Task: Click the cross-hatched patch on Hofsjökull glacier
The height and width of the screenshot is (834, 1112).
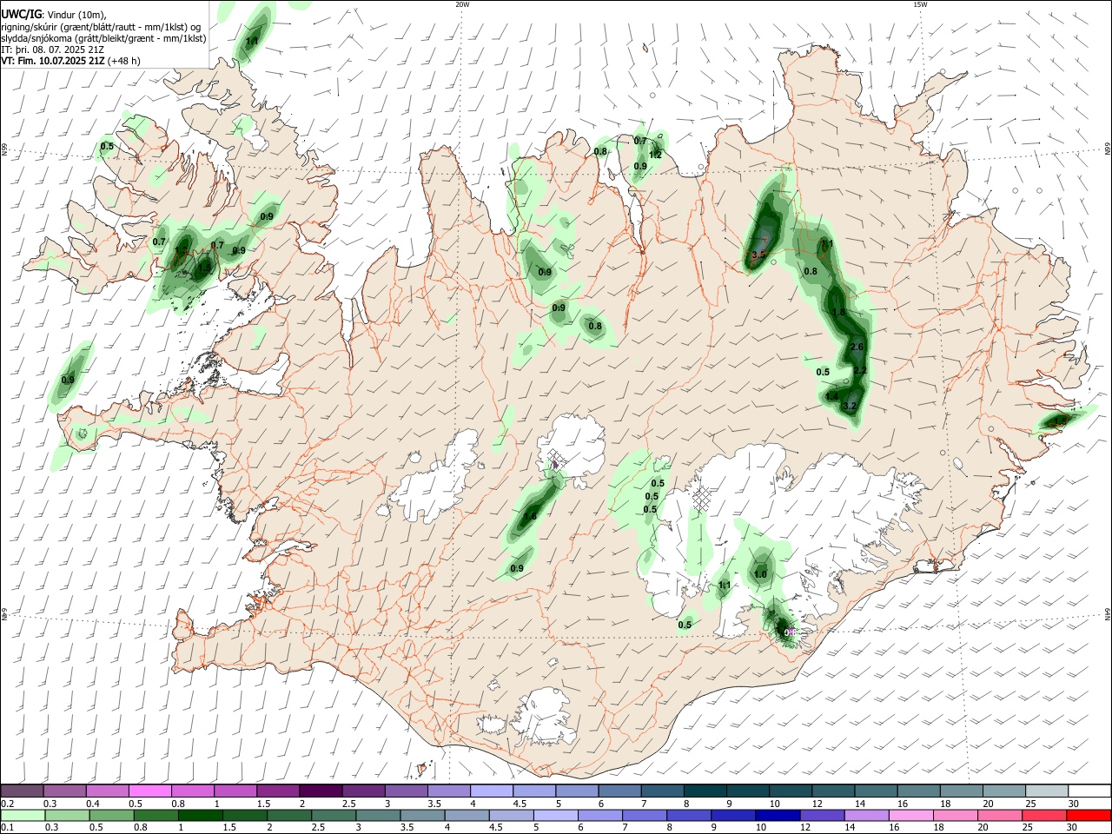Action: pos(557,459)
